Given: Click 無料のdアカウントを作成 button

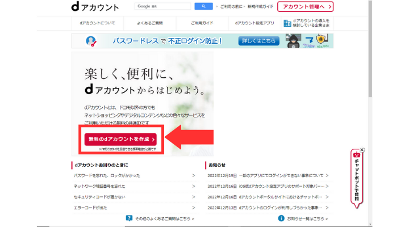Looking at the screenshot, I should [120, 139].
